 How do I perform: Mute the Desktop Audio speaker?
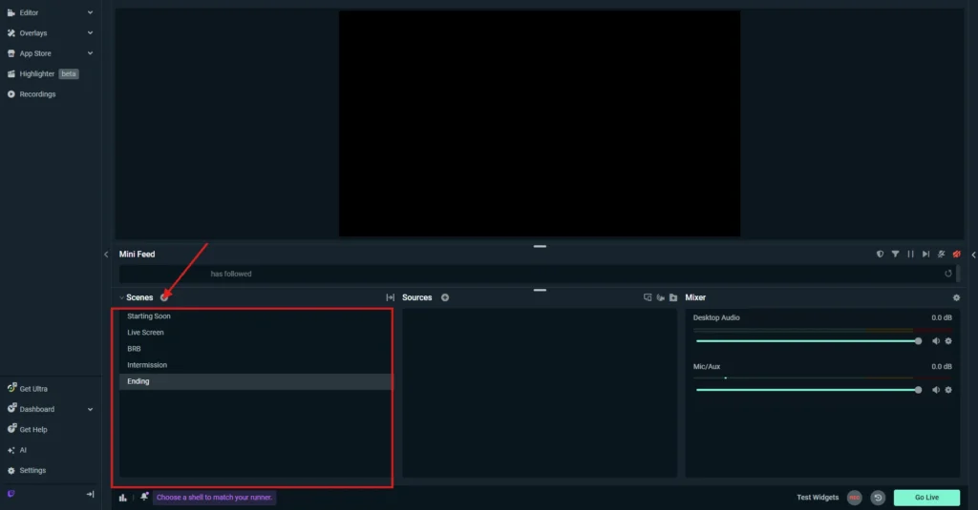tap(936, 341)
